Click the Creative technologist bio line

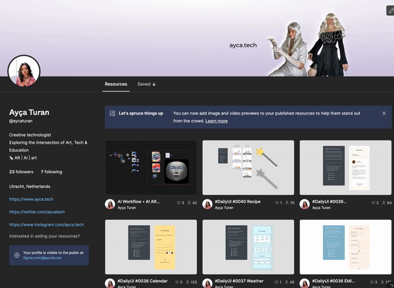[30, 135]
